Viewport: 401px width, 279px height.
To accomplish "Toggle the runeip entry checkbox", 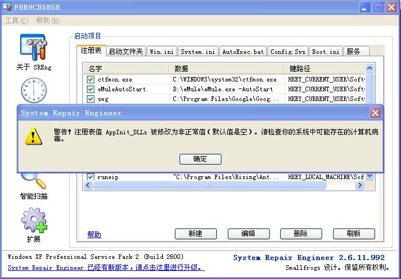I will 90,177.
